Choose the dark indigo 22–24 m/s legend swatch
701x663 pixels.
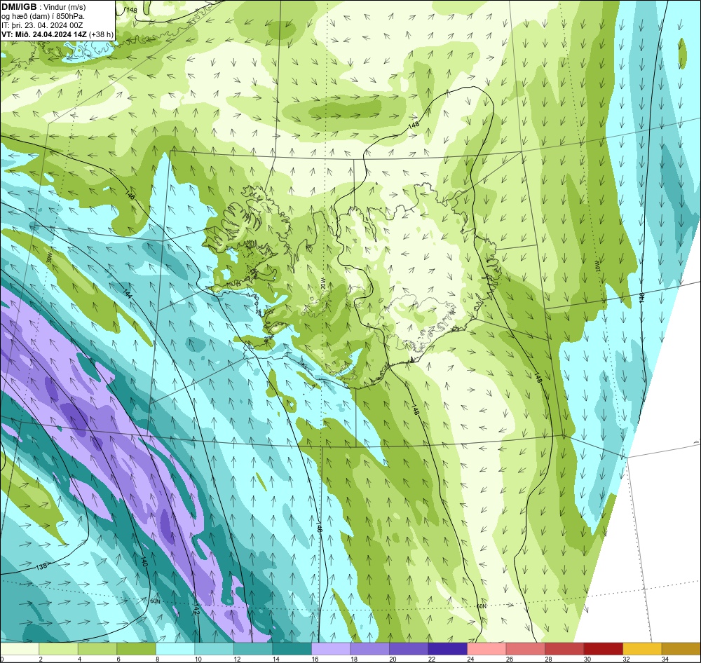click(x=447, y=648)
